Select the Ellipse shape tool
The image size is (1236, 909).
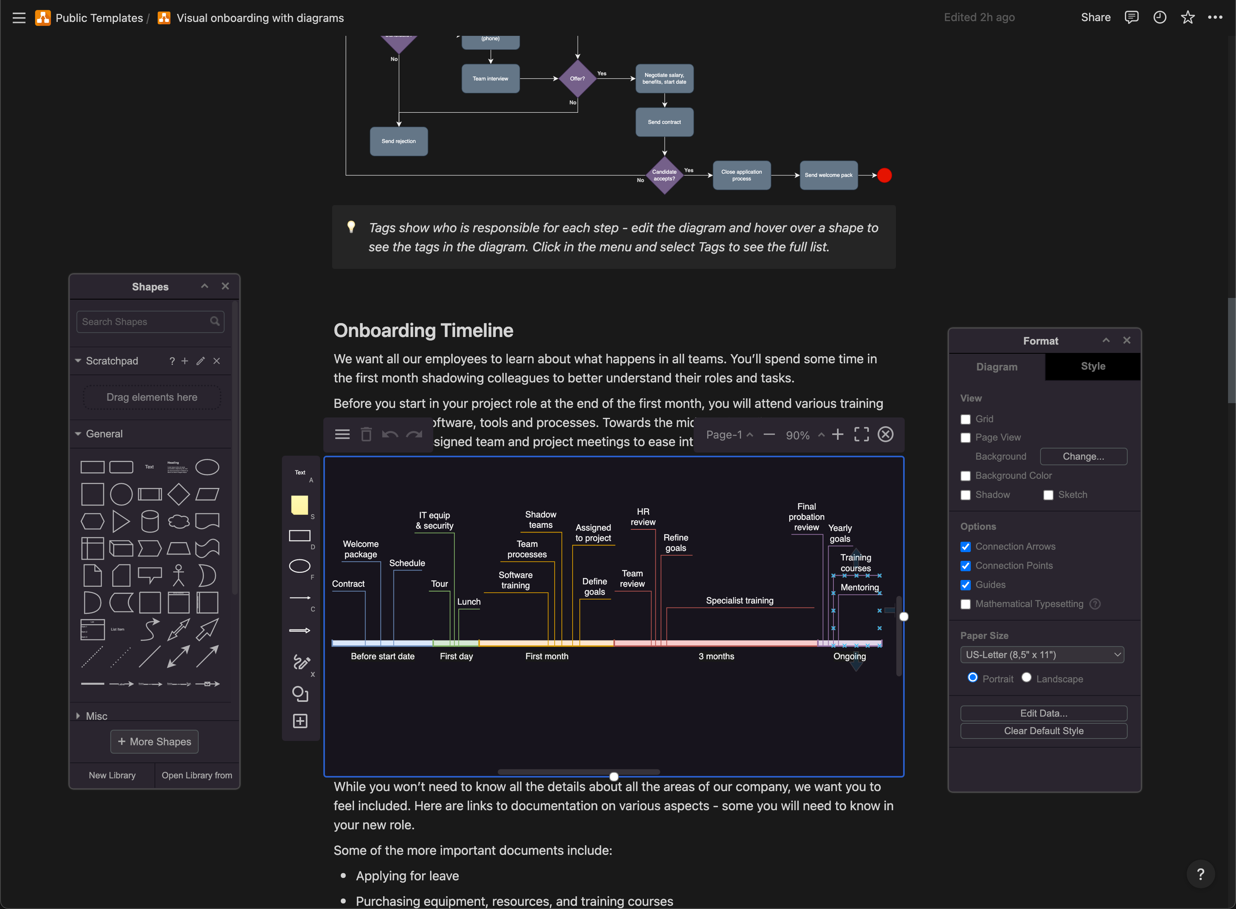tap(300, 566)
